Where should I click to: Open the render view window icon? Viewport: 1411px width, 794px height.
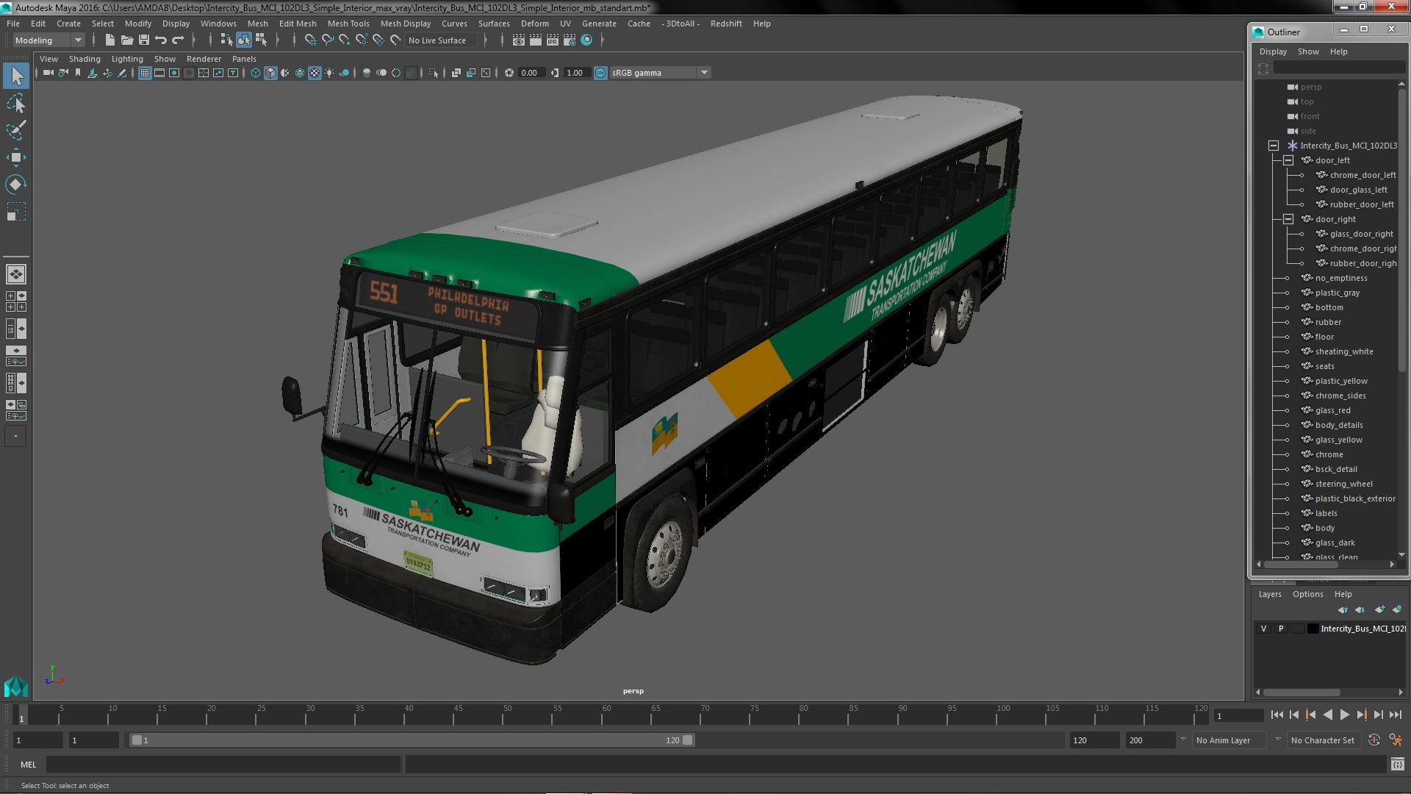pyautogui.click(x=519, y=40)
